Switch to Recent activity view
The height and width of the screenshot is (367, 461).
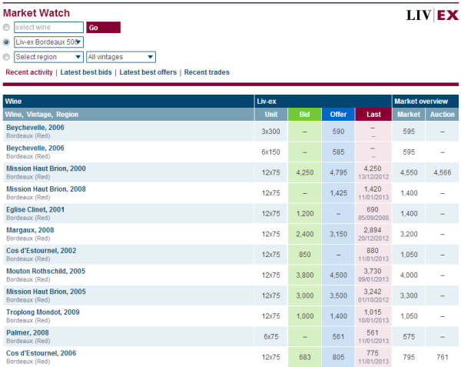29,72
